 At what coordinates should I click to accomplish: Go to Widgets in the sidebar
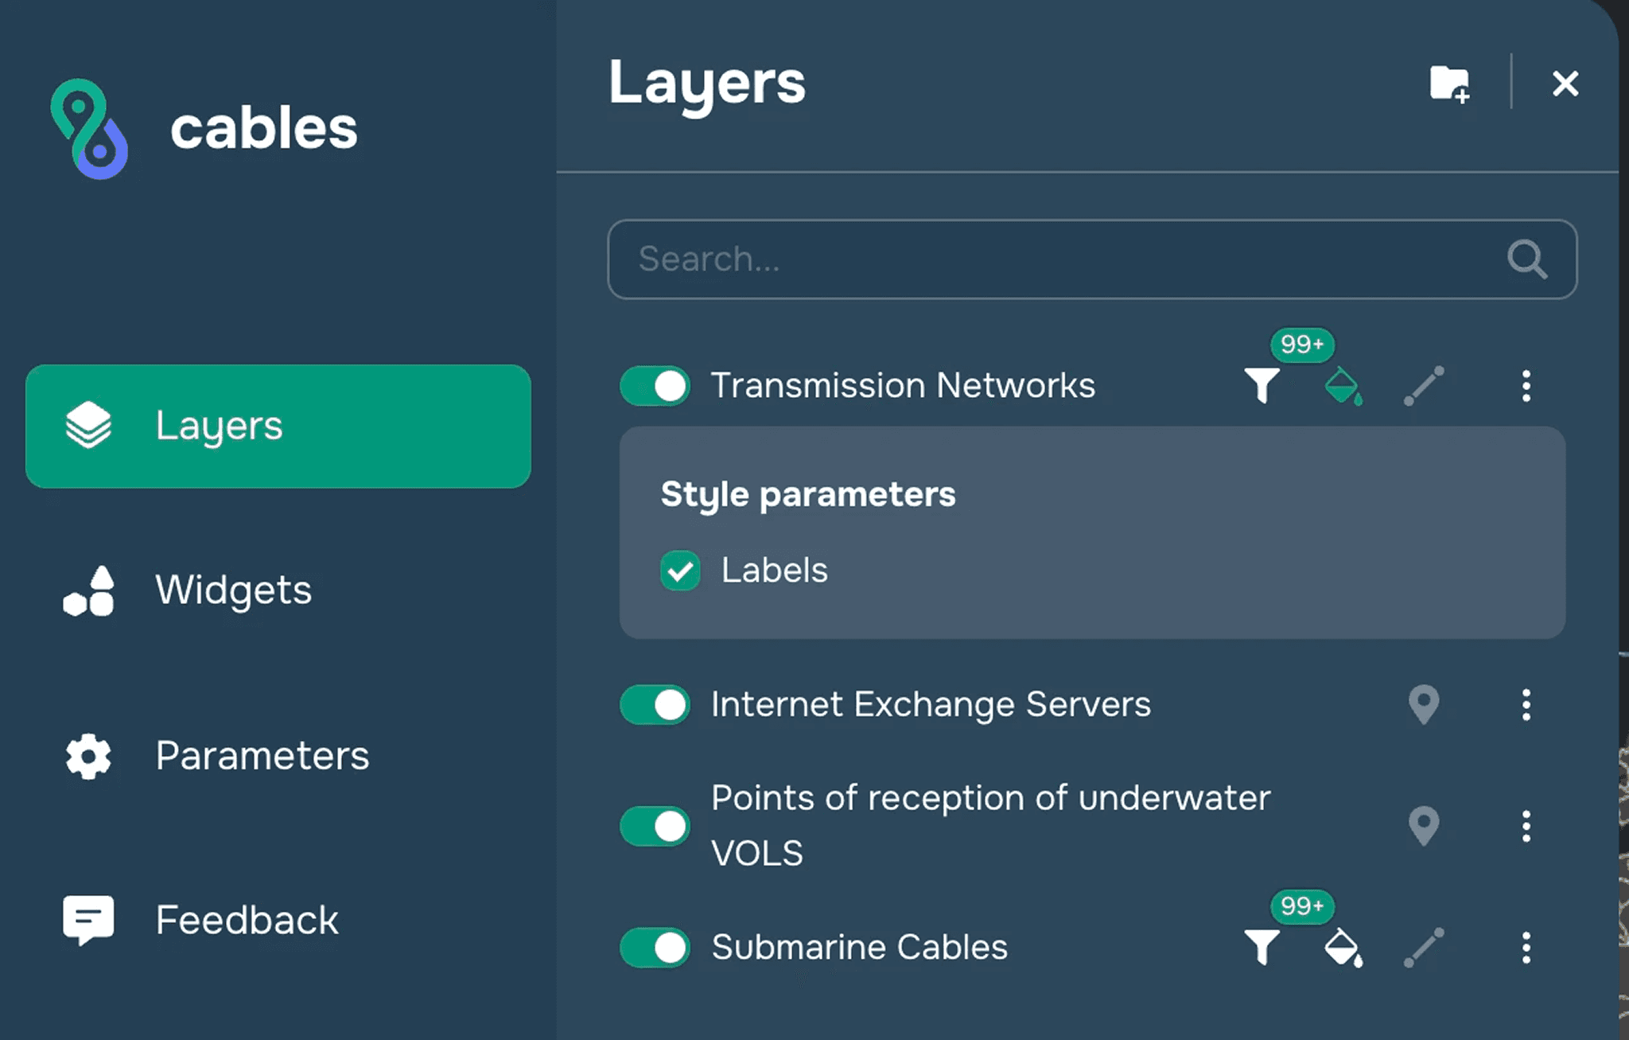point(232,590)
